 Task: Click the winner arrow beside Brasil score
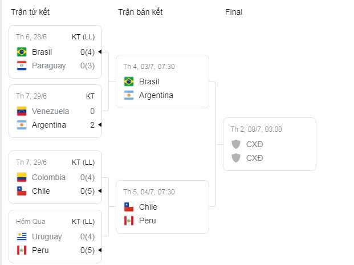click(99, 52)
